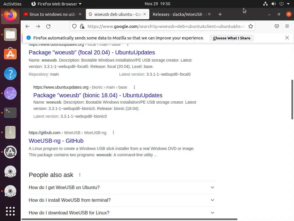Open Ubuntu Software from the dock
This screenshot has height=221, width=294.
point(10,54)
